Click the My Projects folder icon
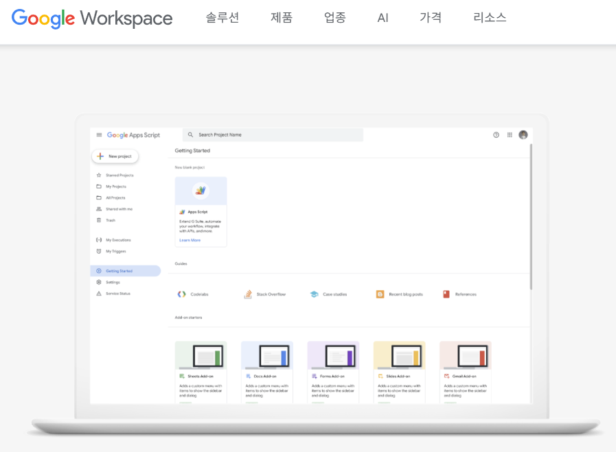Screen dimensions: 616x452 (x=99, y=187)
